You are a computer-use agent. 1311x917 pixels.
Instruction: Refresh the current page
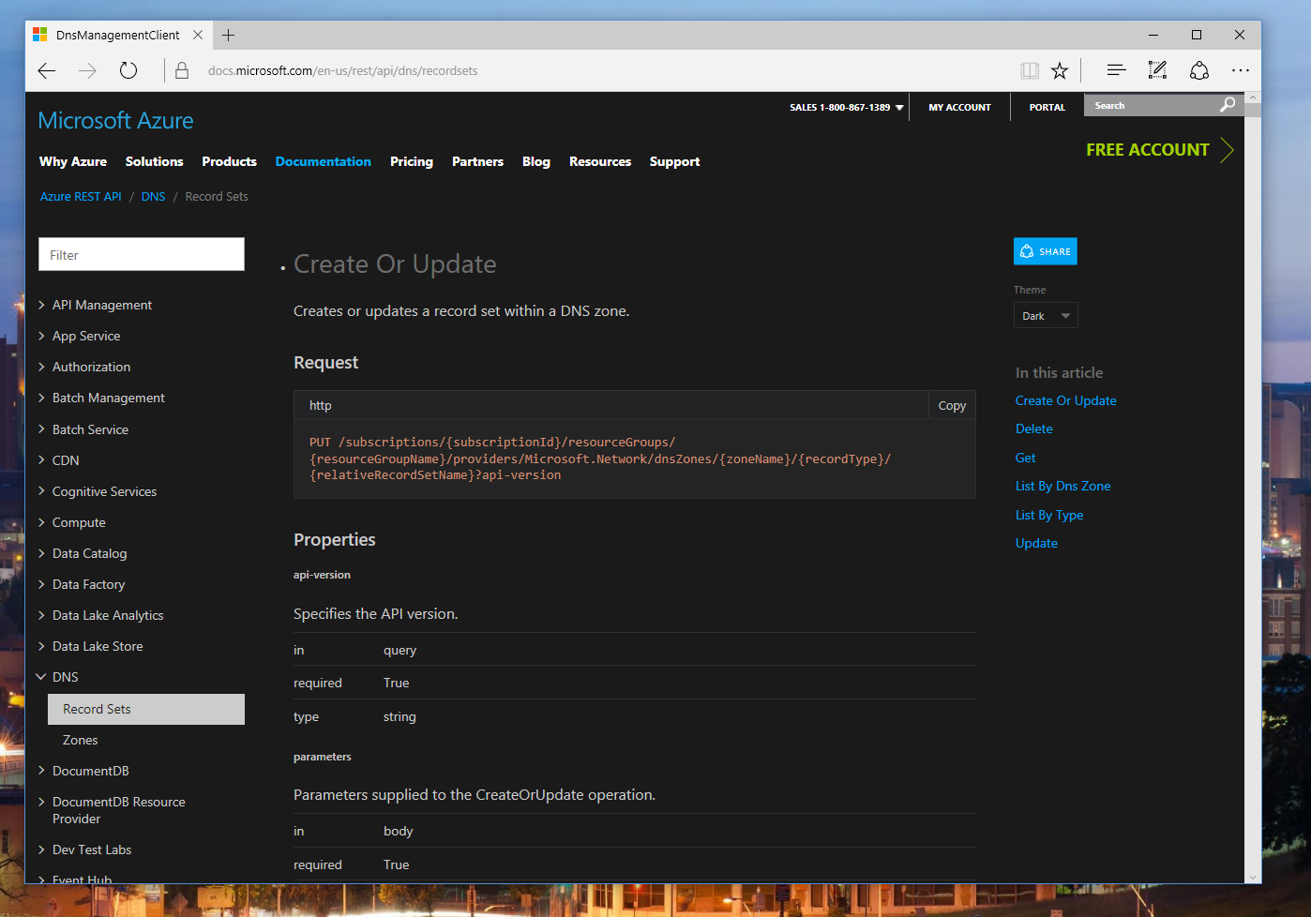128,70
